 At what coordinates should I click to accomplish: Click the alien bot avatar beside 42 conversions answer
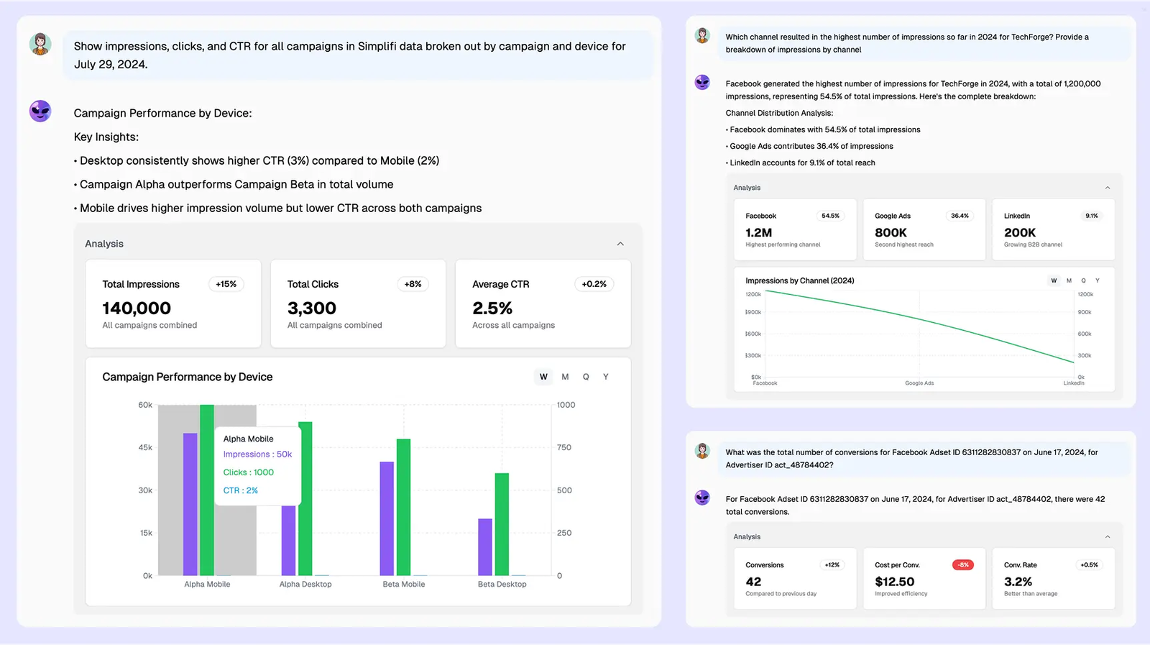[x=702, y=498]
